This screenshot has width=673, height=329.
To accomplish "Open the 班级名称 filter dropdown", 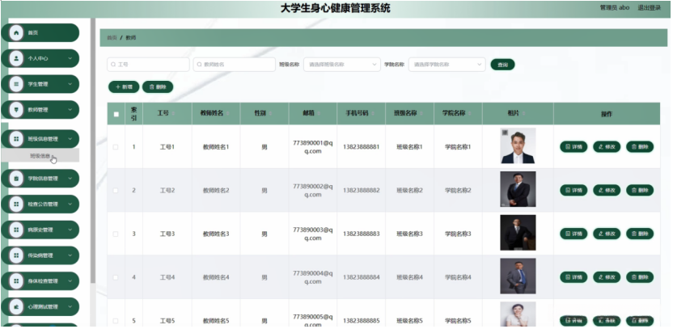I will 341,65.
